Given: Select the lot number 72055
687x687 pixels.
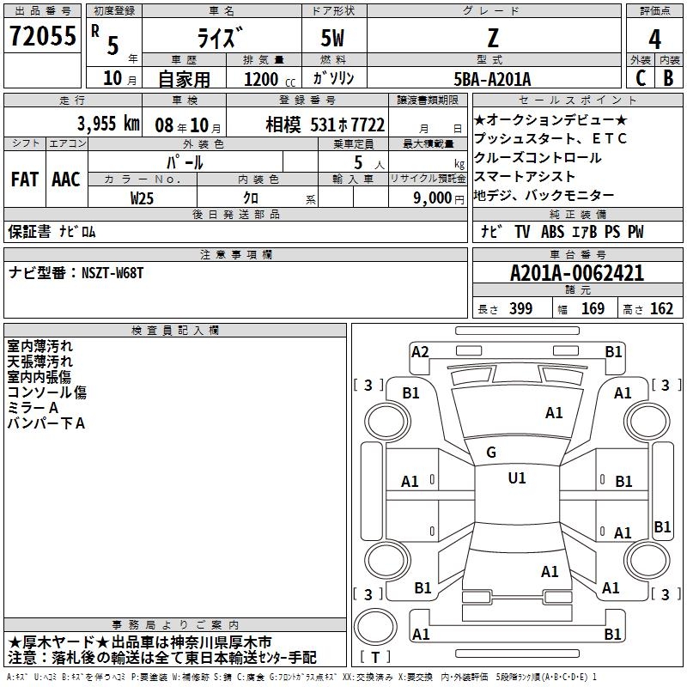Looking at the screenshot, I should [43, 35].
